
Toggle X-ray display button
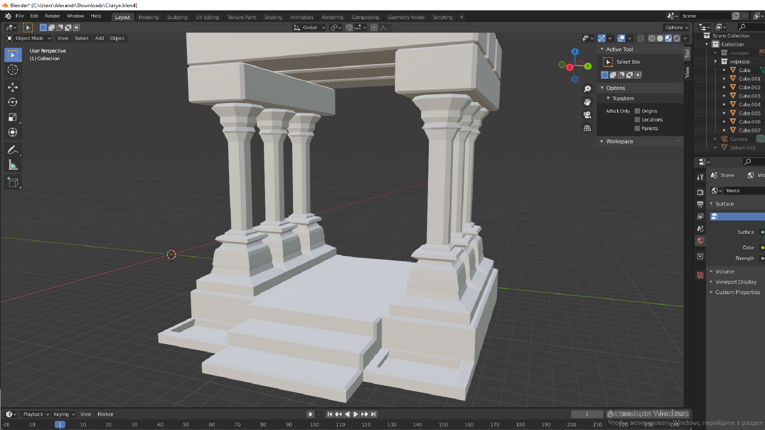point(641,39)
